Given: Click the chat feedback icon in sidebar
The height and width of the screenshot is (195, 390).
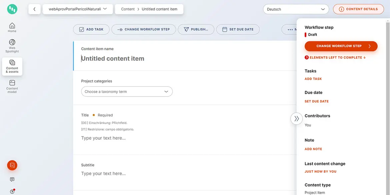Looking at the screenshot, I should pyautogui.click(x=12, y=179).
